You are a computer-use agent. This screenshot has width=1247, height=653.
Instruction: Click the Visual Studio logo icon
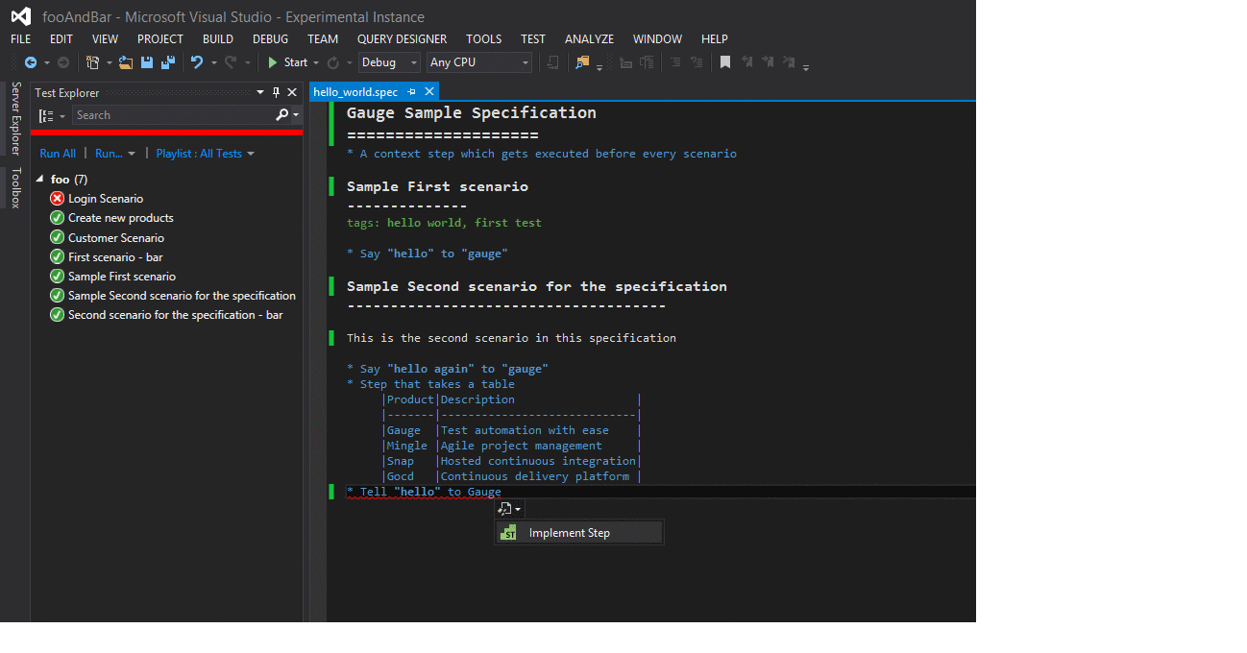click(20, 16)
